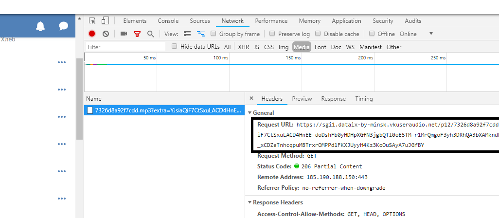Open the Online throttling dropdown
The width and height of the screenshot is (499, 218).
416,34
